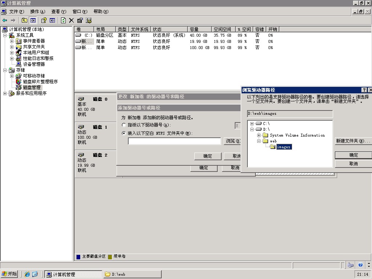Select the 指派以下驱动器号 radio button
Screen dimensions: 372x279
124,125
